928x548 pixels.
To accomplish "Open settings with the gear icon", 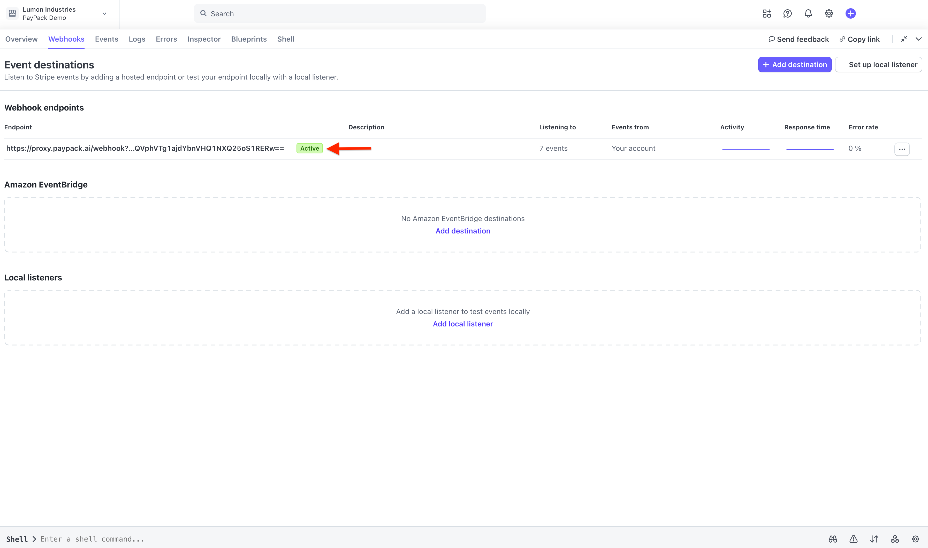I will 828,13.
